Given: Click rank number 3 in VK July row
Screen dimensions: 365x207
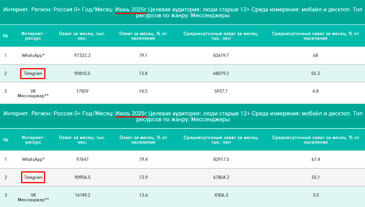Looking at the screenshot, I should [5, 195].
